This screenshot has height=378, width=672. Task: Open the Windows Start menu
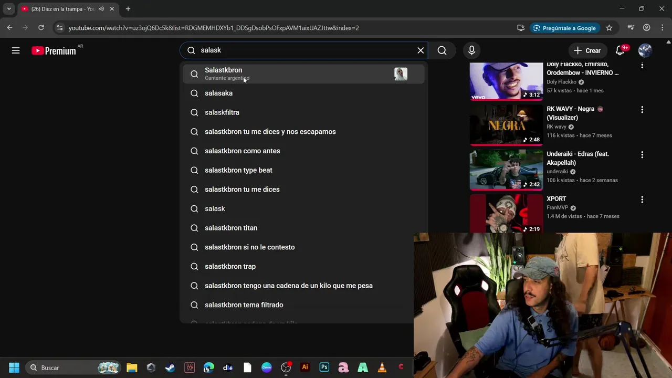click(14, 367)
